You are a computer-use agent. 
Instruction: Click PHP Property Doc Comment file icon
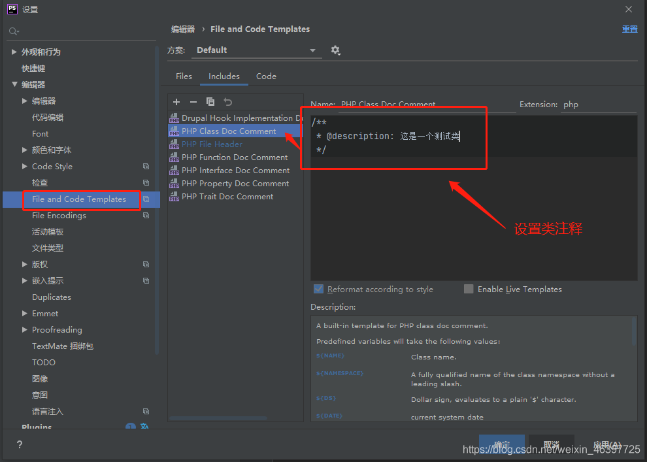tap(174, 184)
